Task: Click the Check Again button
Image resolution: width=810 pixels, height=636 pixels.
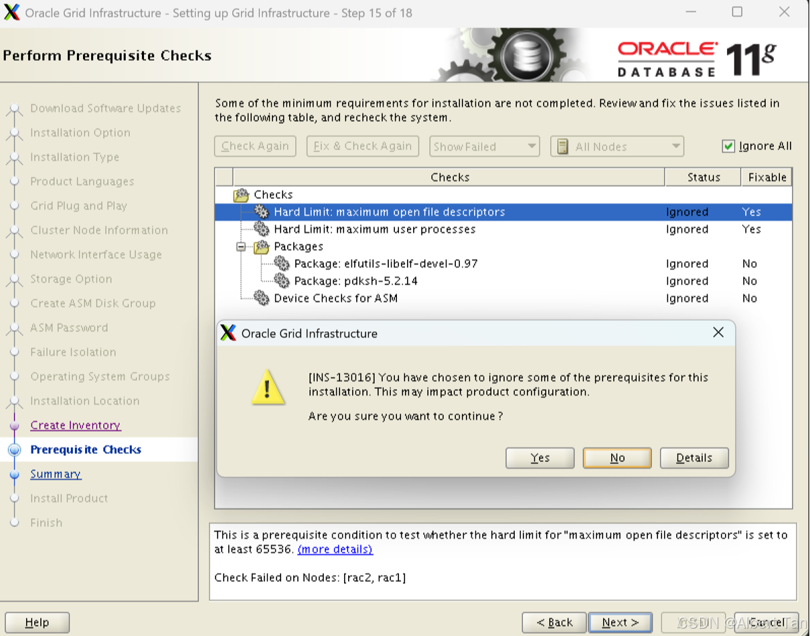Action: [x=255, y=147]
